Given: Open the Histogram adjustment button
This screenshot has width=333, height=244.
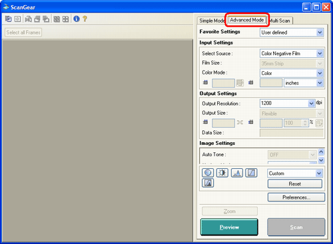Looking at the screenshot, I should pyautogui.click(x=237, y=173).
